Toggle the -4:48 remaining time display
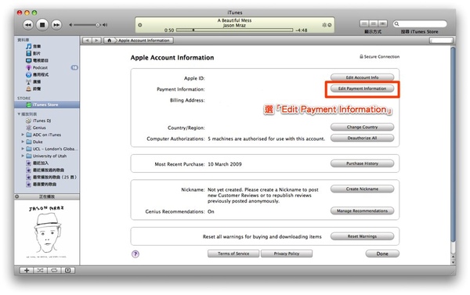 click(302, 31)
